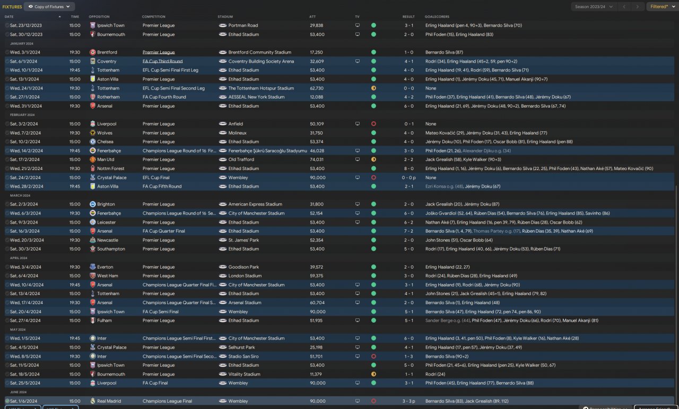
Task: Click the Coventry club badge
Action: coord(93,61)
